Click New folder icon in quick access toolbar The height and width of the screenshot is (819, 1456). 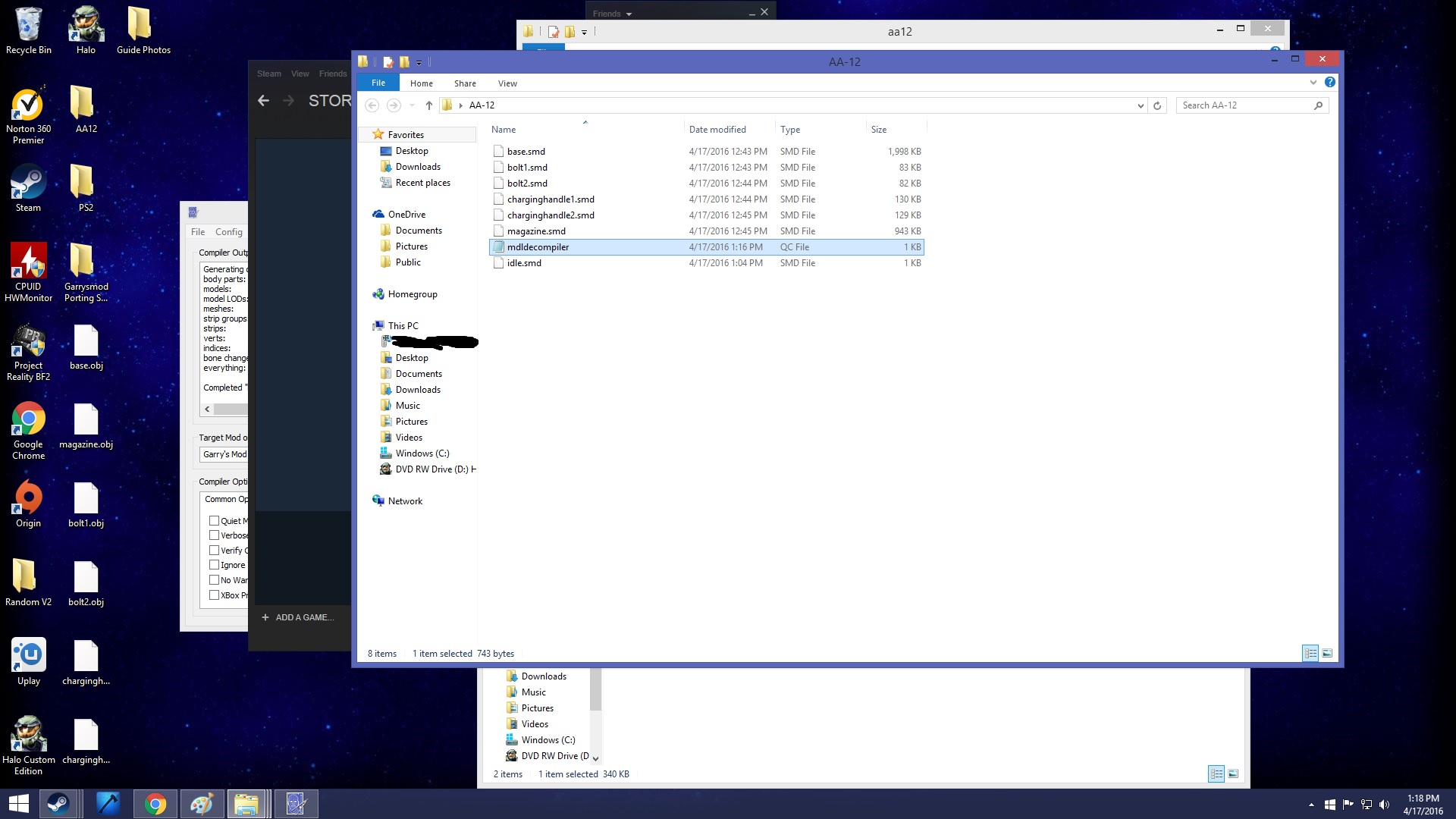[x=404, y=62]
